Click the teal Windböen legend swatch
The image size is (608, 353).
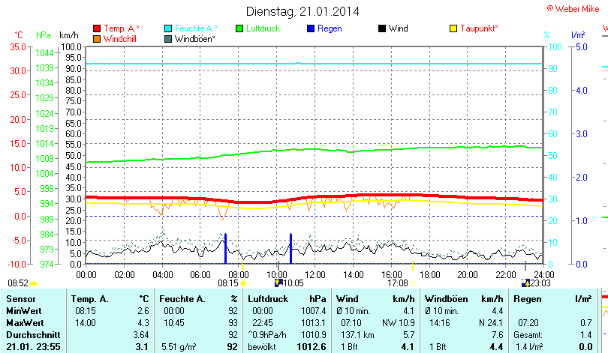click(168, 39)
